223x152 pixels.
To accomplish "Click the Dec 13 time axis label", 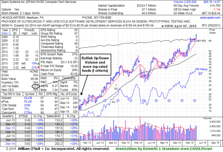I will (126, 143).
